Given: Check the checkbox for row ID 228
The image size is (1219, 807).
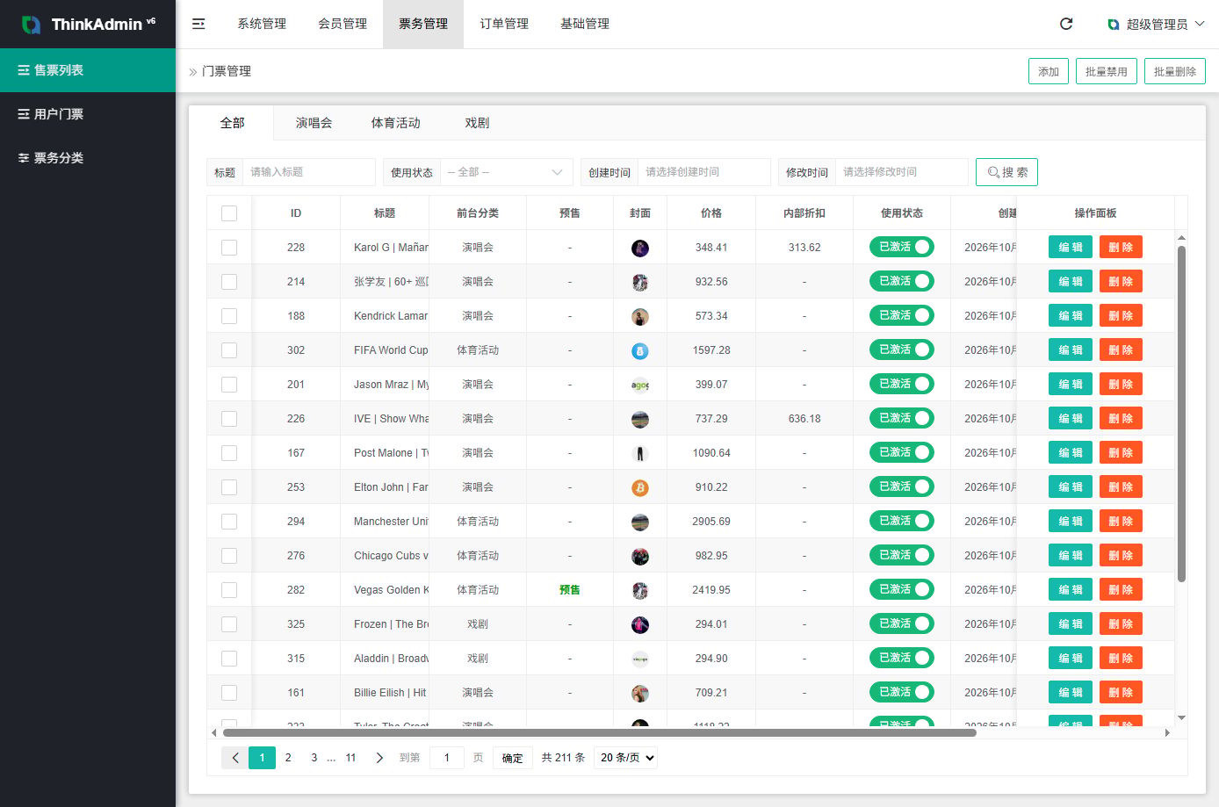Looking at the screenshot, I should pos(229,248).
